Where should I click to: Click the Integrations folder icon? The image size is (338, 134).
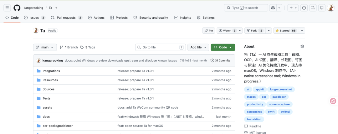point(38,71)
